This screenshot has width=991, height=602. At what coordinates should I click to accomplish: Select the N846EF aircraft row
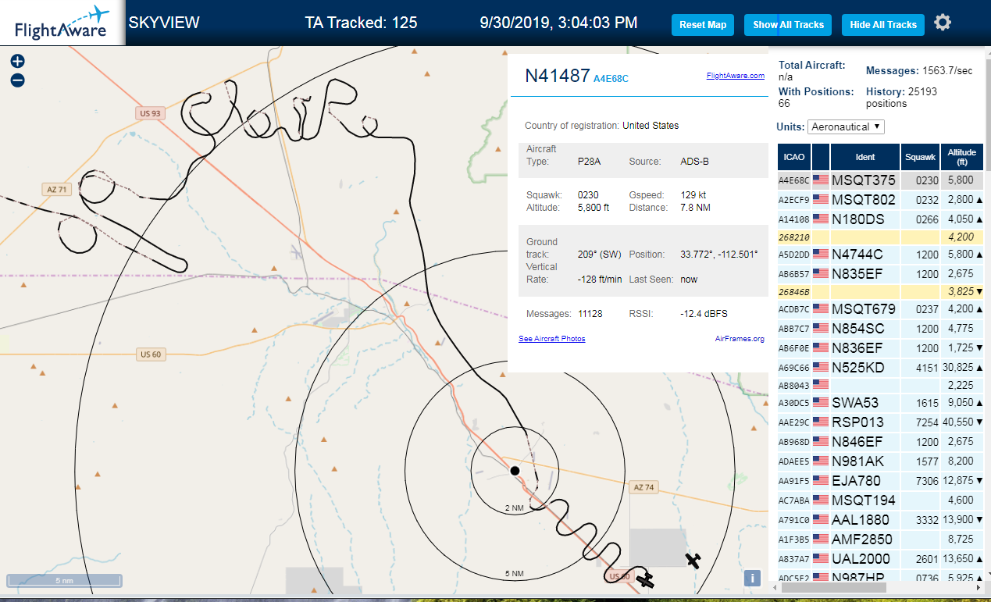[880, 442]
